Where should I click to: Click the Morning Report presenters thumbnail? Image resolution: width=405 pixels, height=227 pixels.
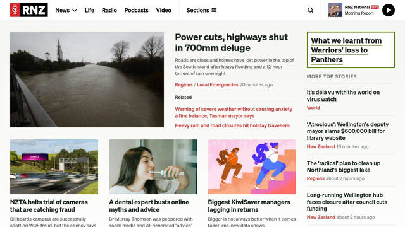[x=335, y=10]
